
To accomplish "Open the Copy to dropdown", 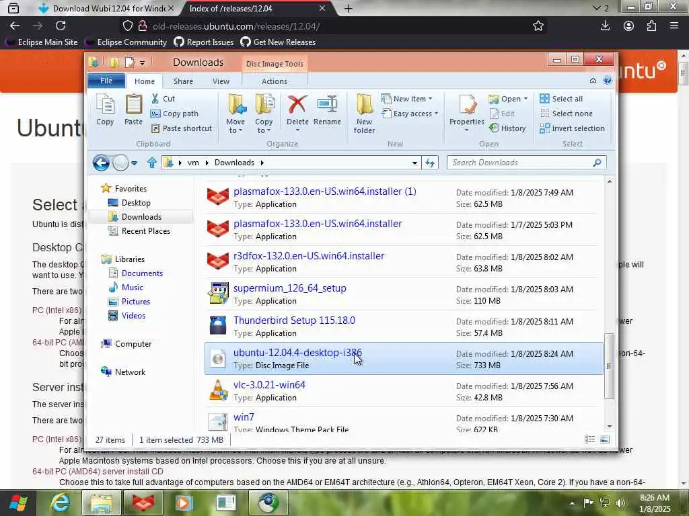I will point(264,114).
